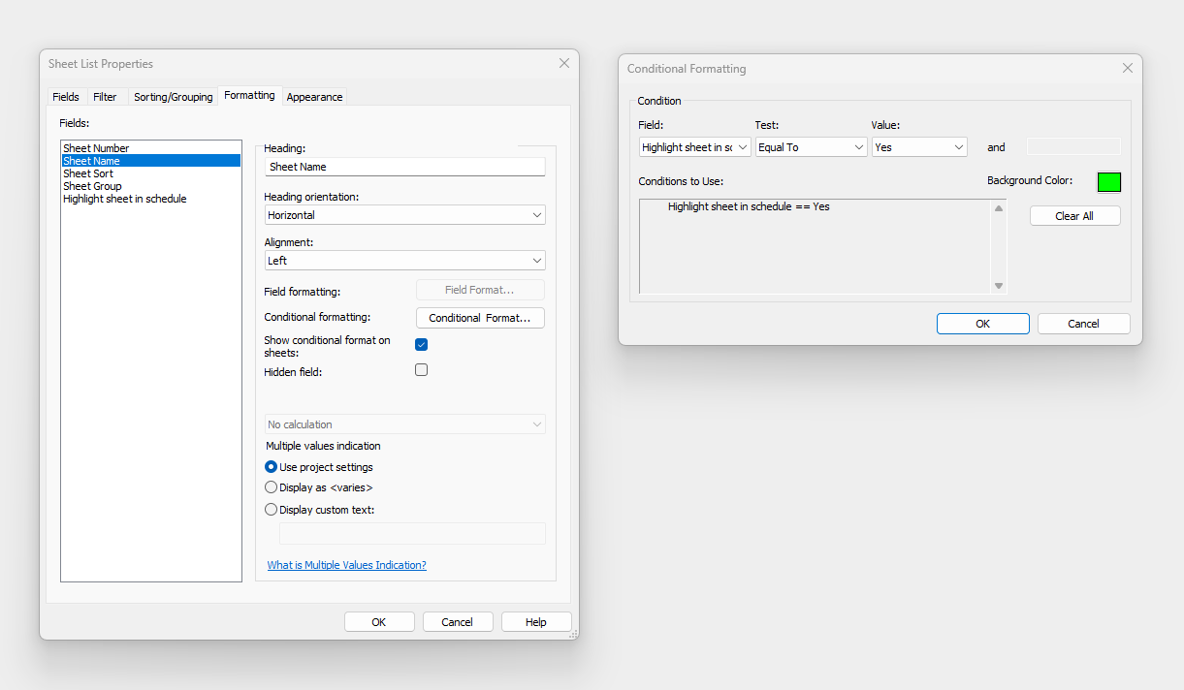Open the Appearance tab

point(314,97)
